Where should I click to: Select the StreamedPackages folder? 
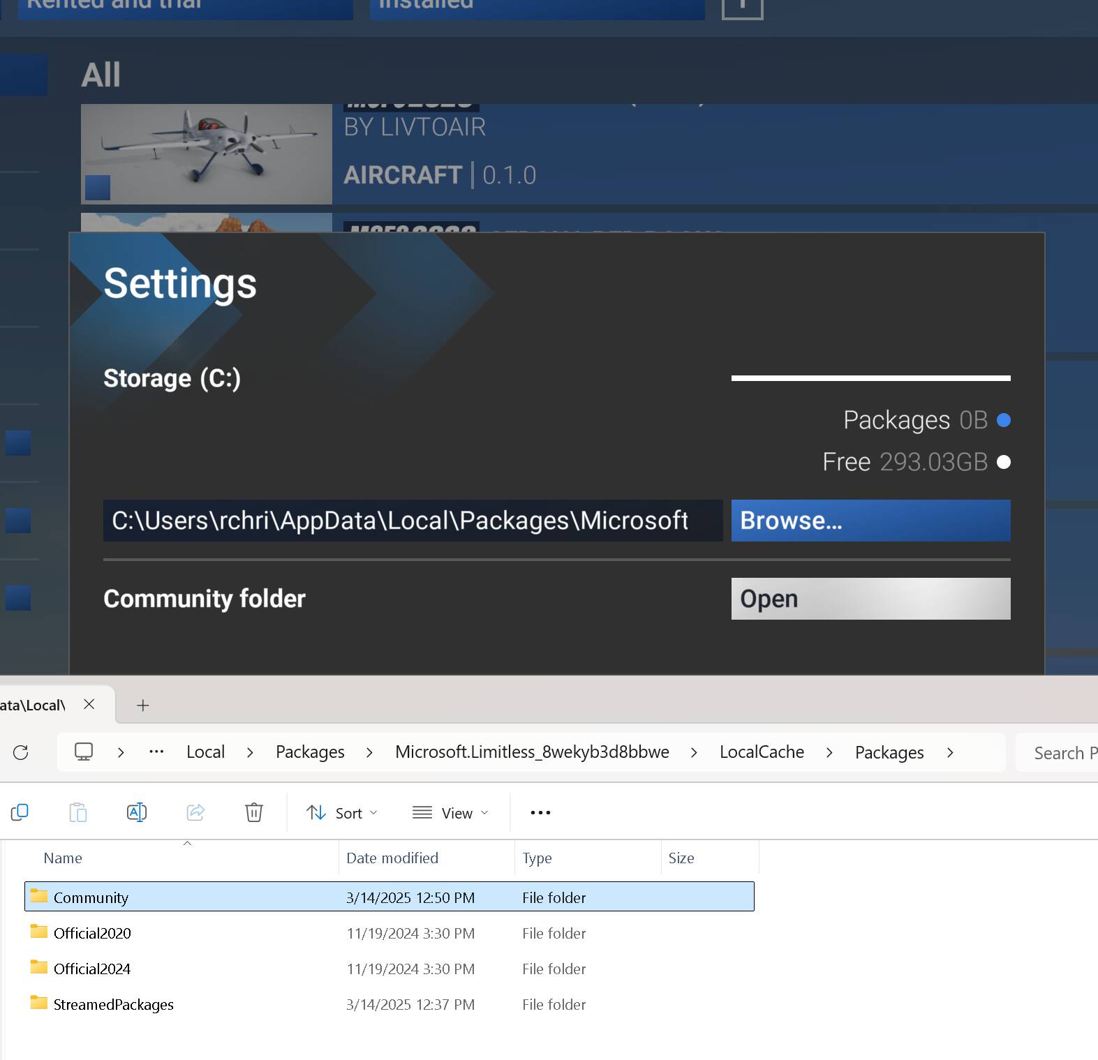coord(114,1005)
